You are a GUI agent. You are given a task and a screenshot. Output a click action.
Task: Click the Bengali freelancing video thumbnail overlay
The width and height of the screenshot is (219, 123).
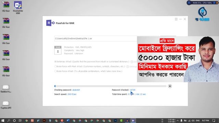pos(178,59)
